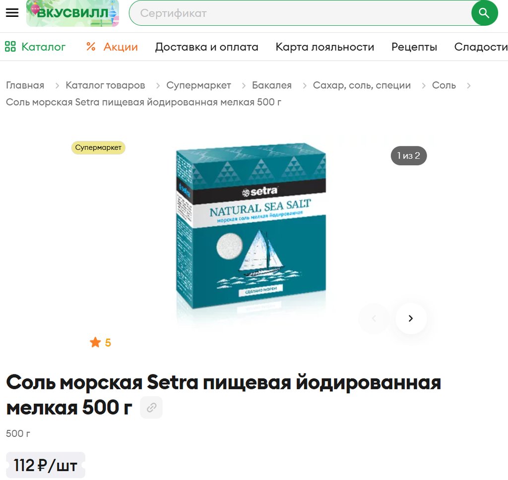Click the ВкусВилл logo

72,13
